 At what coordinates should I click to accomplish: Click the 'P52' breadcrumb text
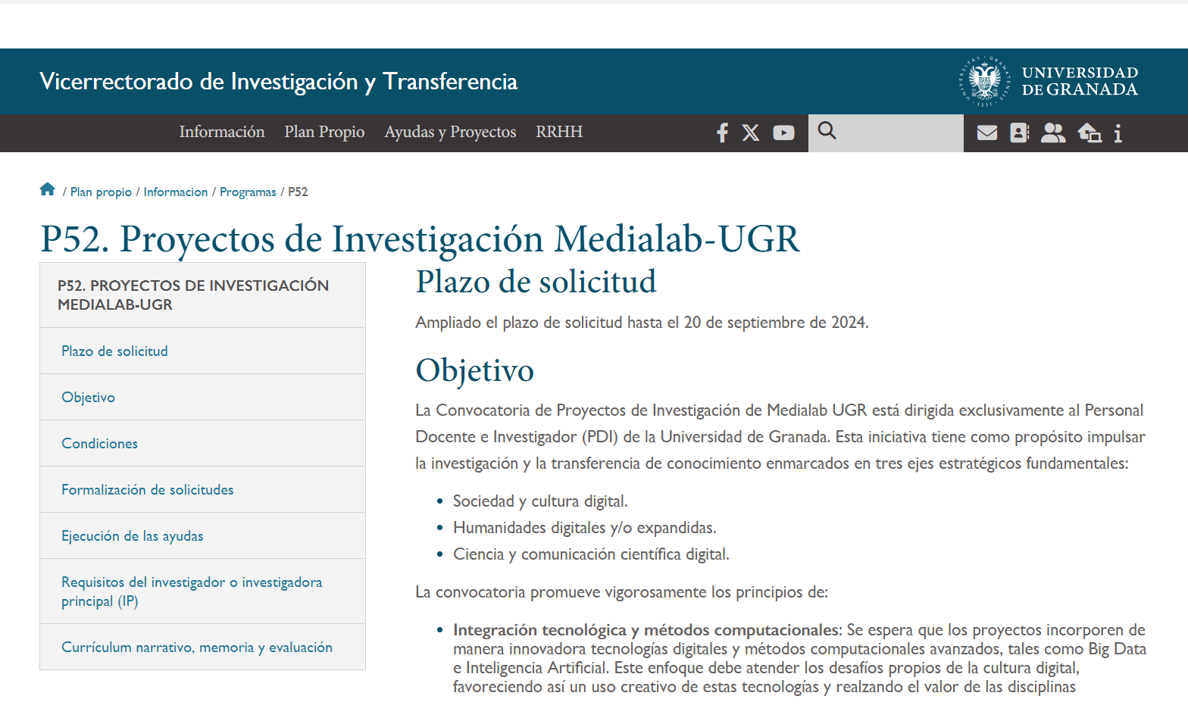pos(298,192)
